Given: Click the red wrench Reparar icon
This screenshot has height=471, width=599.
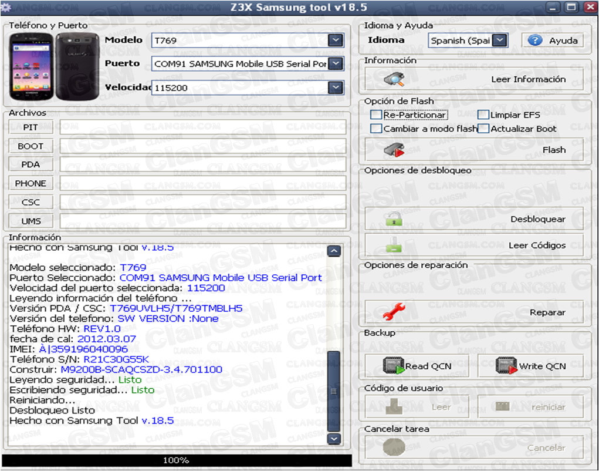Looking at the screenshot, I should [394, 312].
